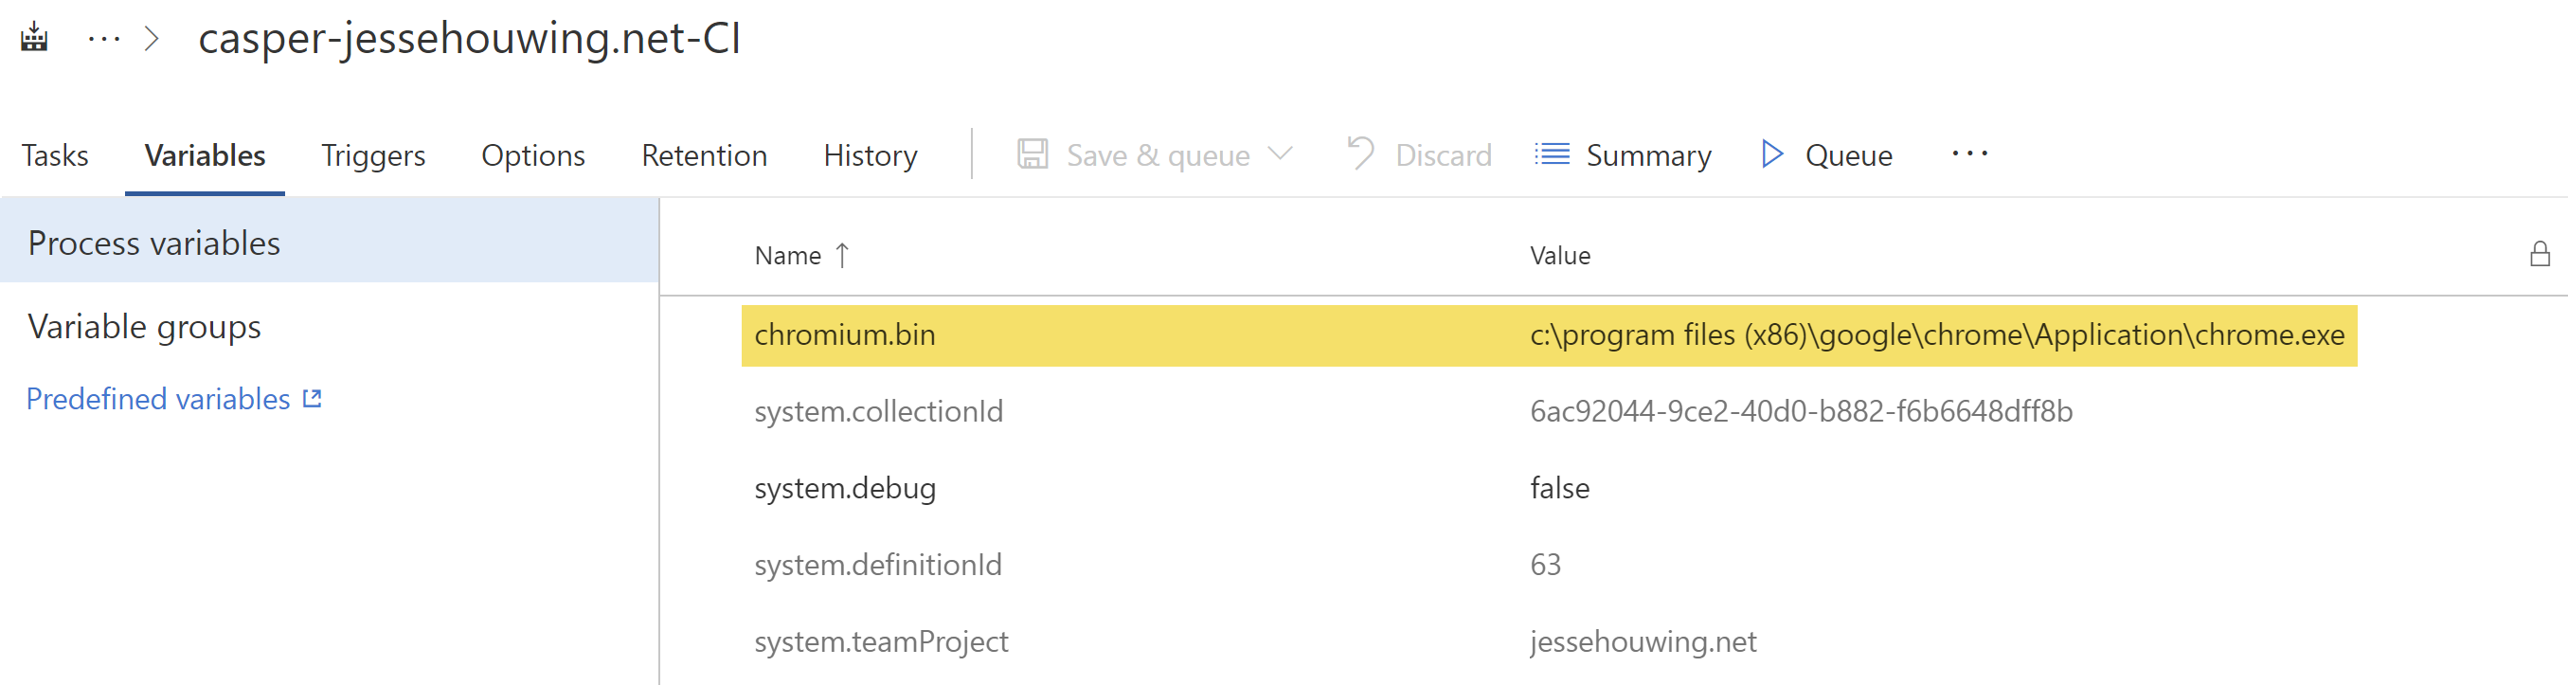Screen dimensions: 2568x685
Task: Open the History tab
Action: 870,155
